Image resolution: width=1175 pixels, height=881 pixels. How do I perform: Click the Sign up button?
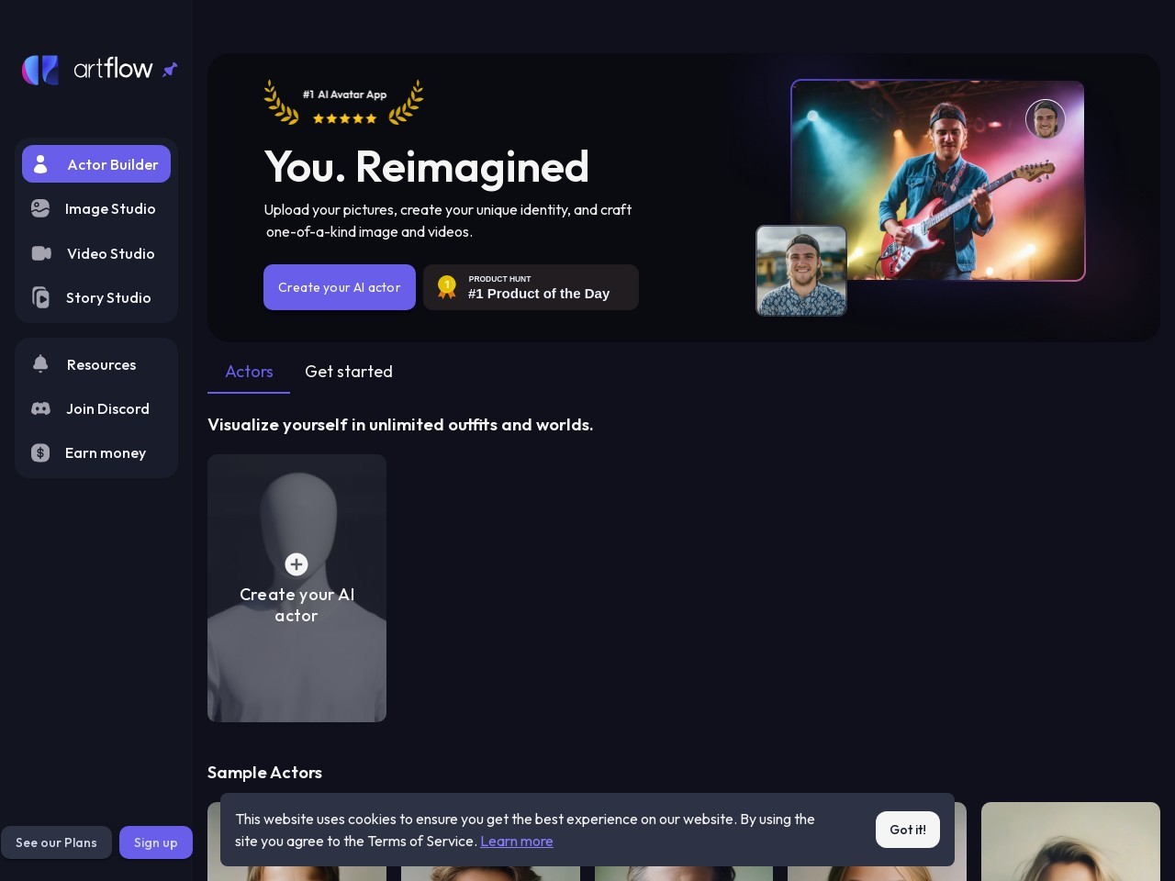point(155,842)
